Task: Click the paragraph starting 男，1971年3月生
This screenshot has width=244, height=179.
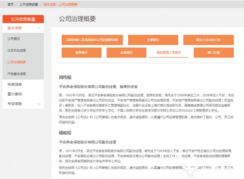Action: [x=146, y=156]
